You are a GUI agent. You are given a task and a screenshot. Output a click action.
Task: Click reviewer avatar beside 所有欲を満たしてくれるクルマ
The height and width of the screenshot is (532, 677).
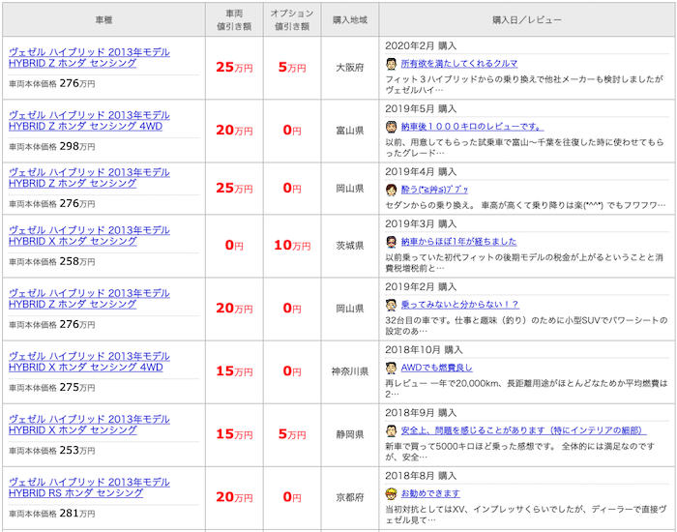pos(391,64)
